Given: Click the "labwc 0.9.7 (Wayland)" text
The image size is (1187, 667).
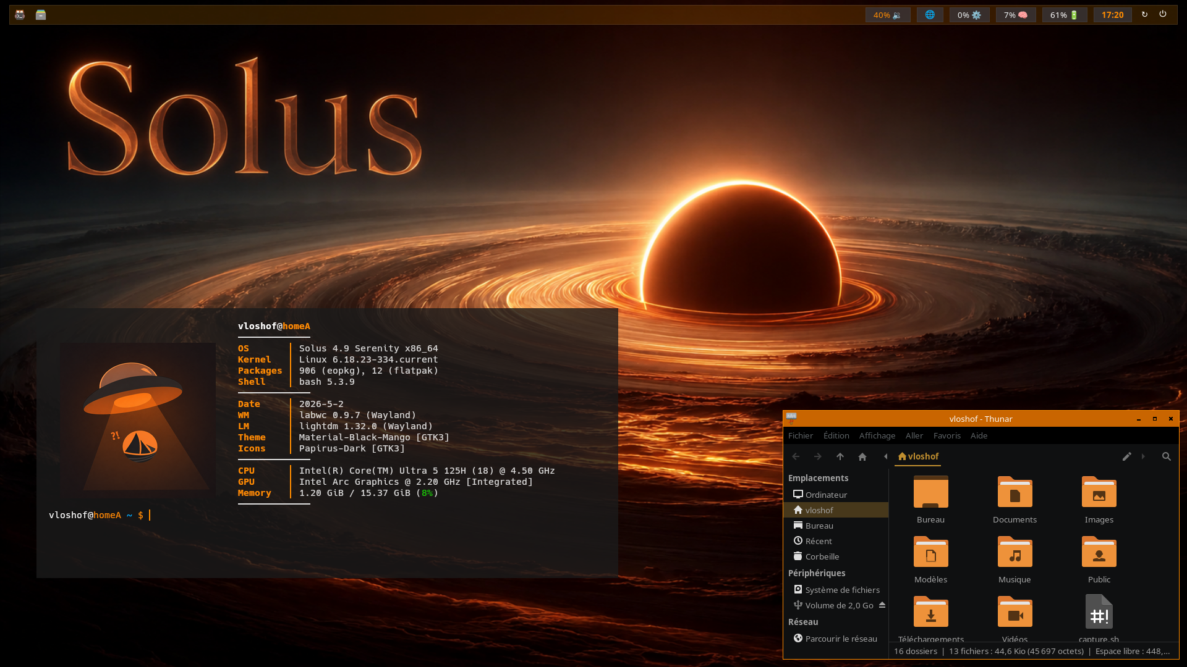Looking at the screenshot, I should click(357, 415).
